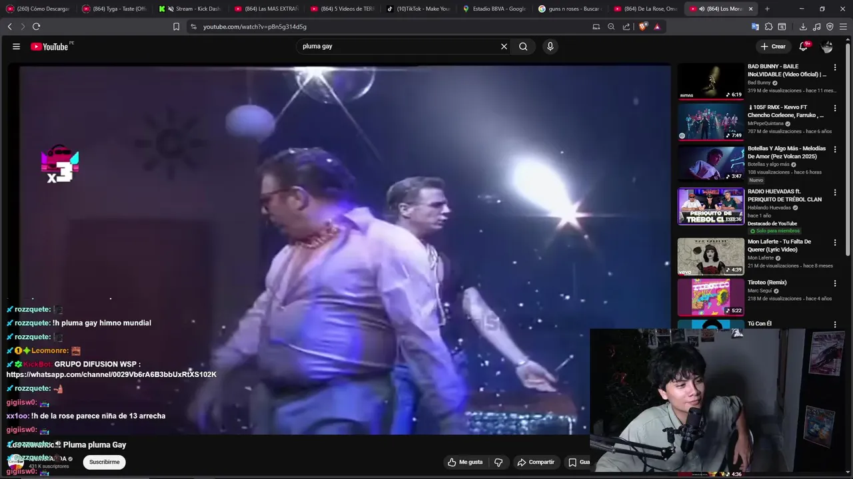Click the Suscribirme button

coord(104,462)
